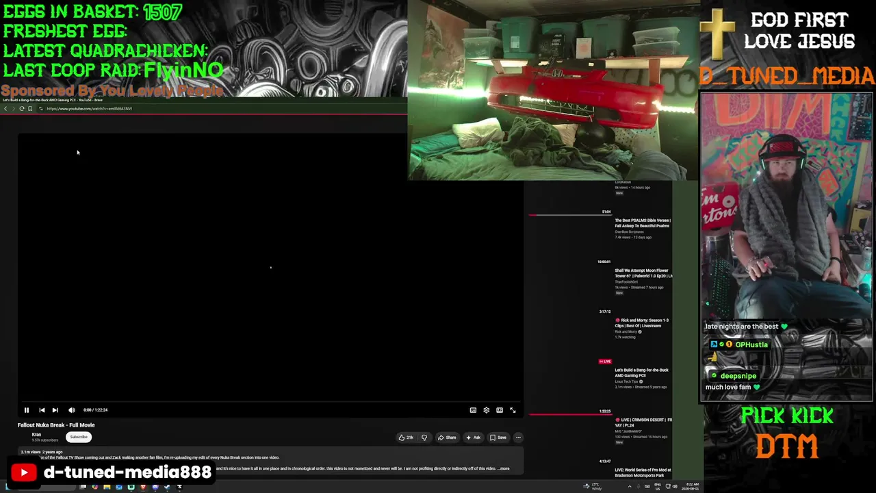This screenshot has height=493, width=876.
Task: Open the Kran channel name link
Action: (36, 435)
